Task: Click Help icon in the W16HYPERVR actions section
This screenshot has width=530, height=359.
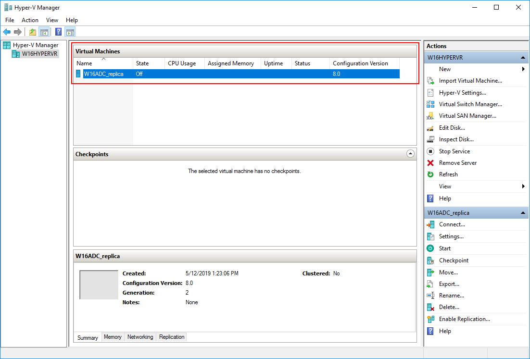Action: click(x=430, y=198)
